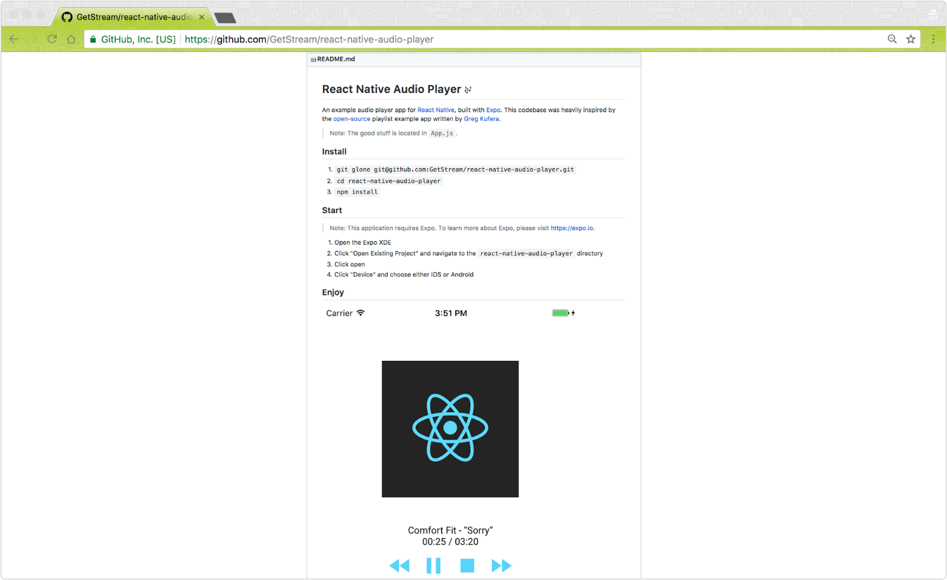Image resolution: width=947 pixels, height=580 pixels.
Task: Click the Carrier wifi icon
Action: tap(360, 313)
